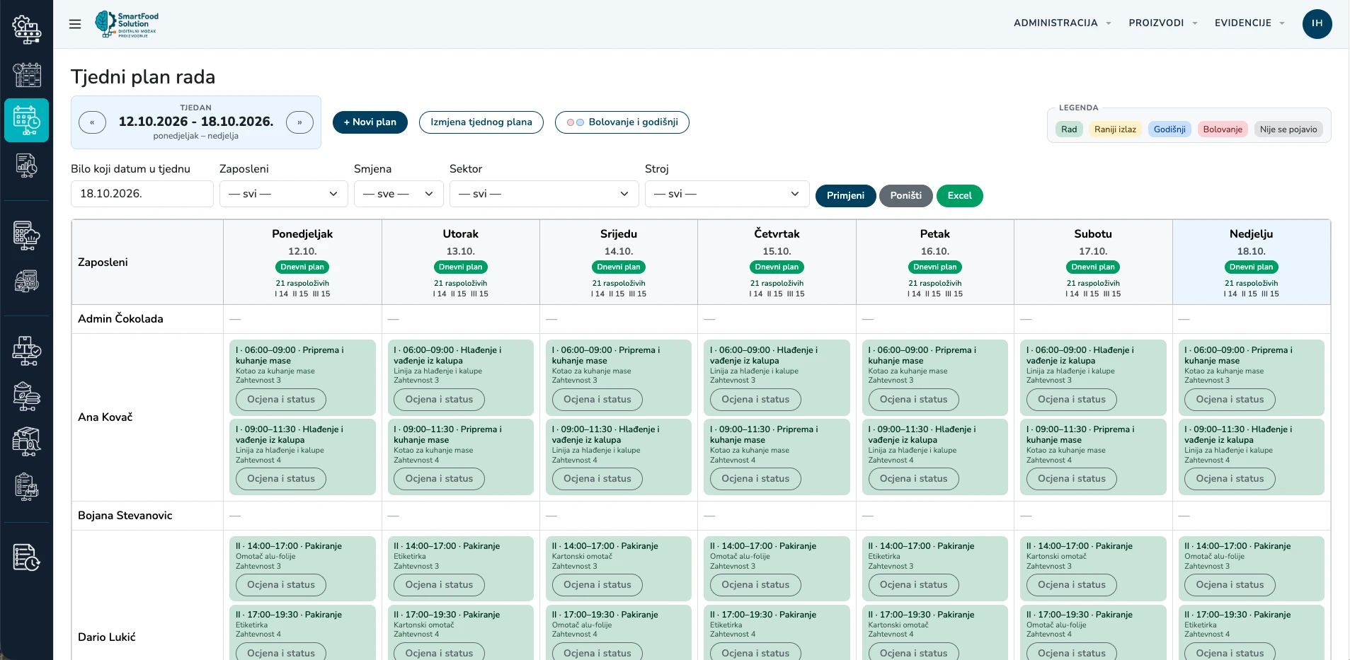Image resolution: width=1350 pixels, height=660 pixels.
Task: Click the Bolovanje legend color chip
Action: (x=1223, y=129)
